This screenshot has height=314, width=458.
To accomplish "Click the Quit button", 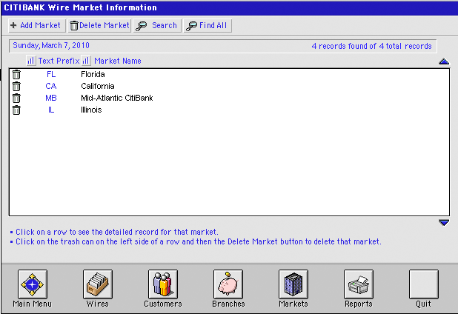I will tap(423, 284).
